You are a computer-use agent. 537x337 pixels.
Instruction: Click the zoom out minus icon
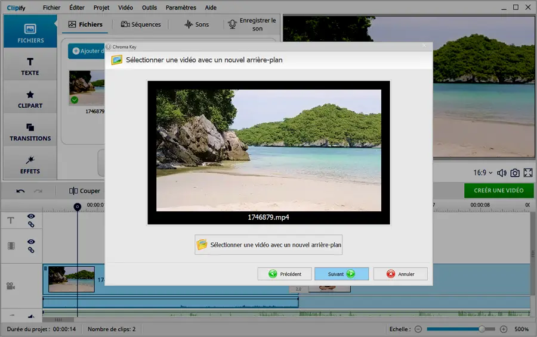[x=418, y=329]
